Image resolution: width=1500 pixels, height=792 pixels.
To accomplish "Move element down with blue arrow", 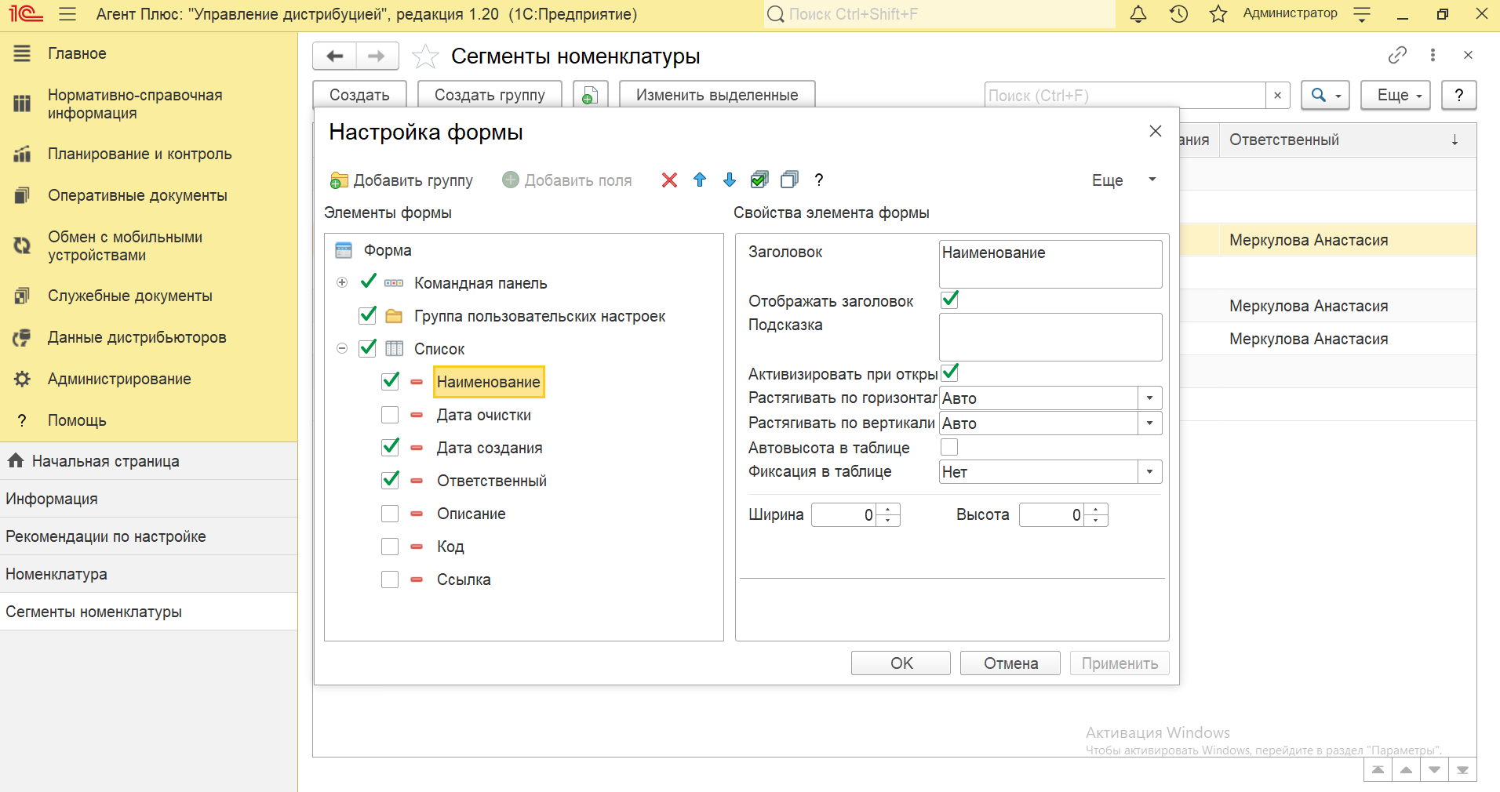I will tap(730, 180).
